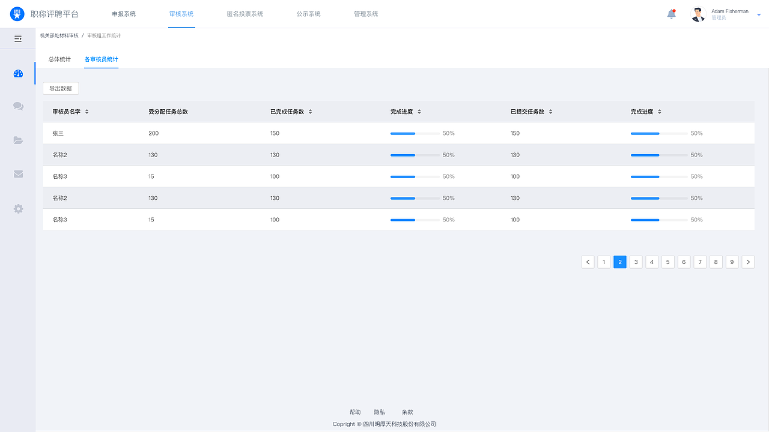769x432 pixels.
Task: Sort by 审核员名字 column
Action: (x=87, y=112)
